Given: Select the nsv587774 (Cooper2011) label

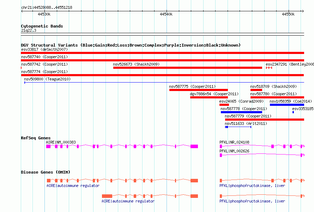Looking at the screenshot, I should tap(44, 72).
